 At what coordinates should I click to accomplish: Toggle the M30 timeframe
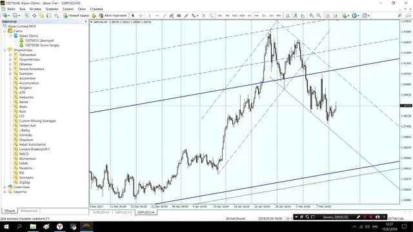click(242, 15)
